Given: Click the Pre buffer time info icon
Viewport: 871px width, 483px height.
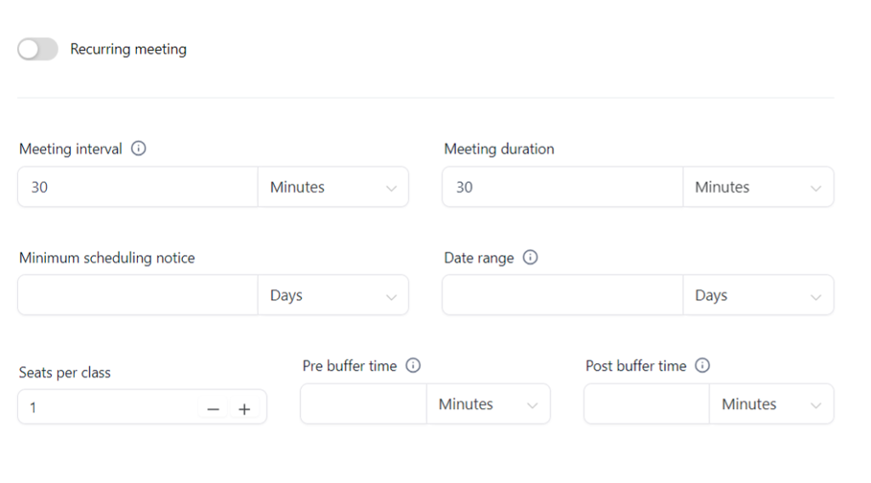Looking at the screenshot, I should click(413, 366).
